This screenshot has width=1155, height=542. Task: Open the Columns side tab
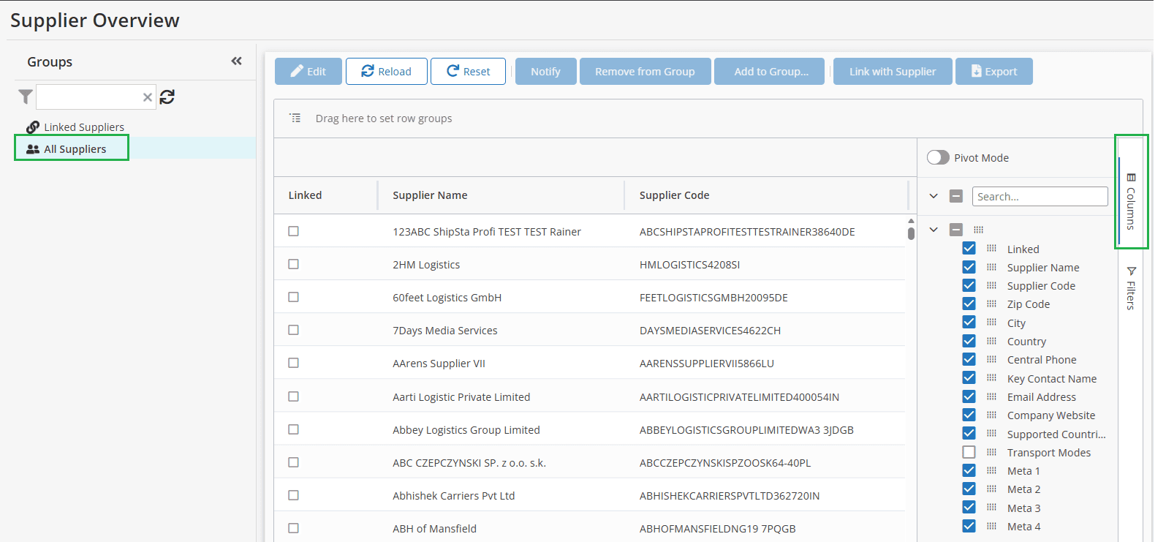coord(1131,201)
